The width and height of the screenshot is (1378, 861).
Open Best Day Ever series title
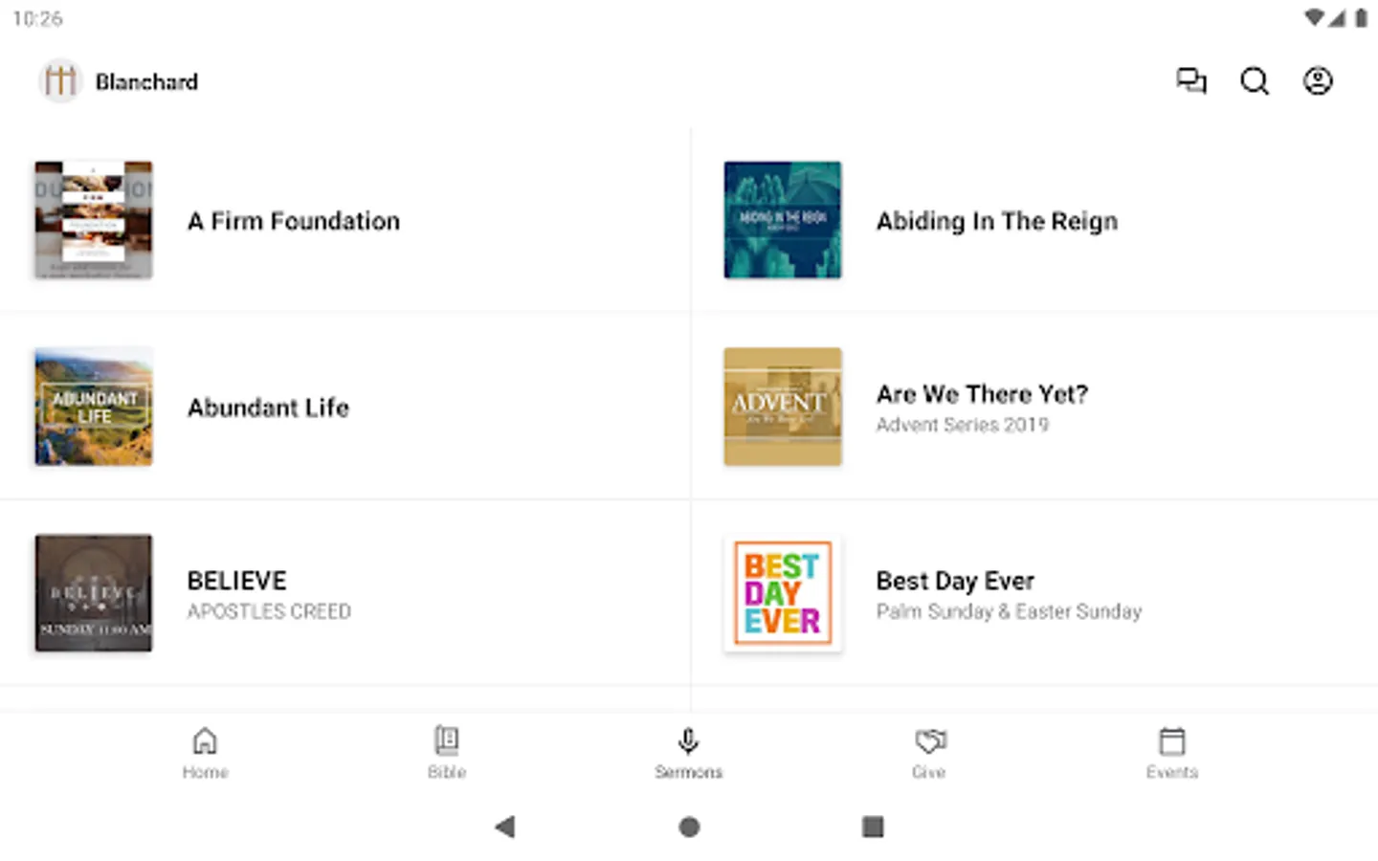pyautogui.click(x=955, y=581)
